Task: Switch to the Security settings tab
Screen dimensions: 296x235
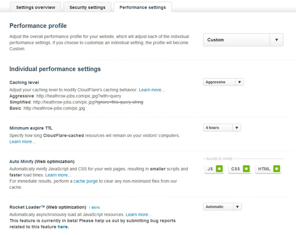Action: click(87, 7)
